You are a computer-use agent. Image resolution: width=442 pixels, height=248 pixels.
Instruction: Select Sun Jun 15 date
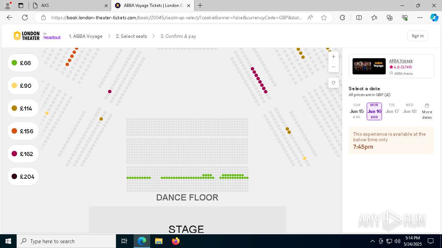click(357, 111)
